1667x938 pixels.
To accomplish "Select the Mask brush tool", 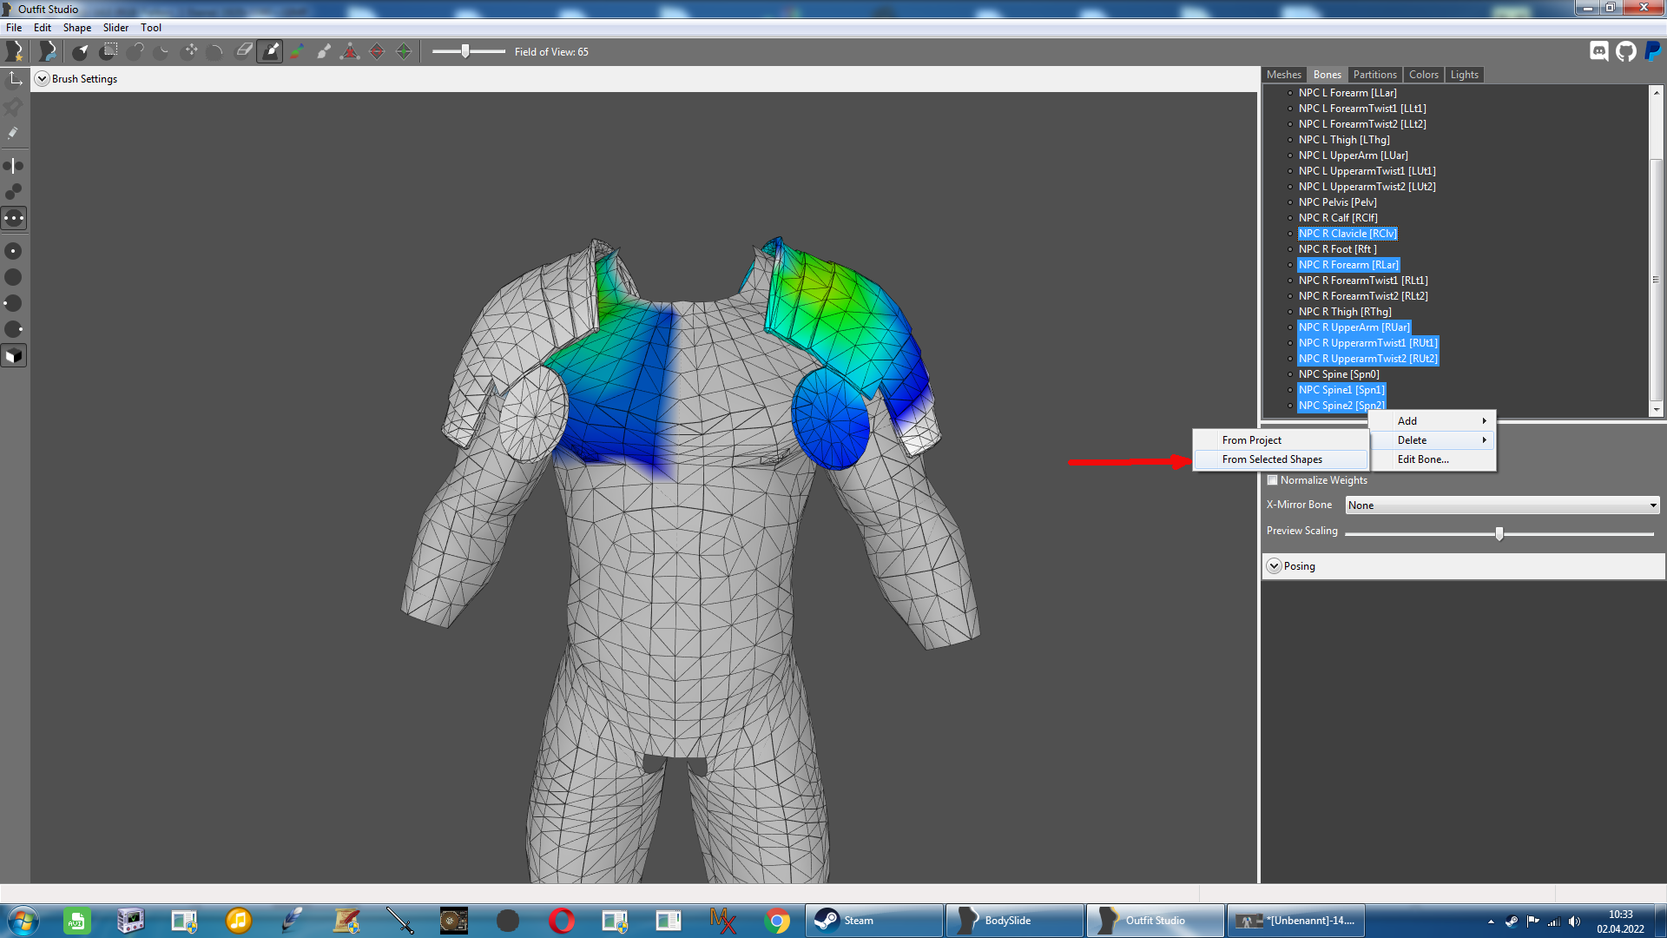I will (109, 51).
